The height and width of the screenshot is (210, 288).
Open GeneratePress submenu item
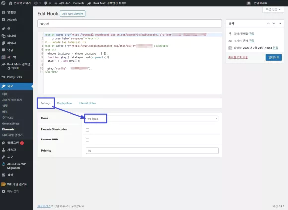pyautogui.click(x=11, y=123)
